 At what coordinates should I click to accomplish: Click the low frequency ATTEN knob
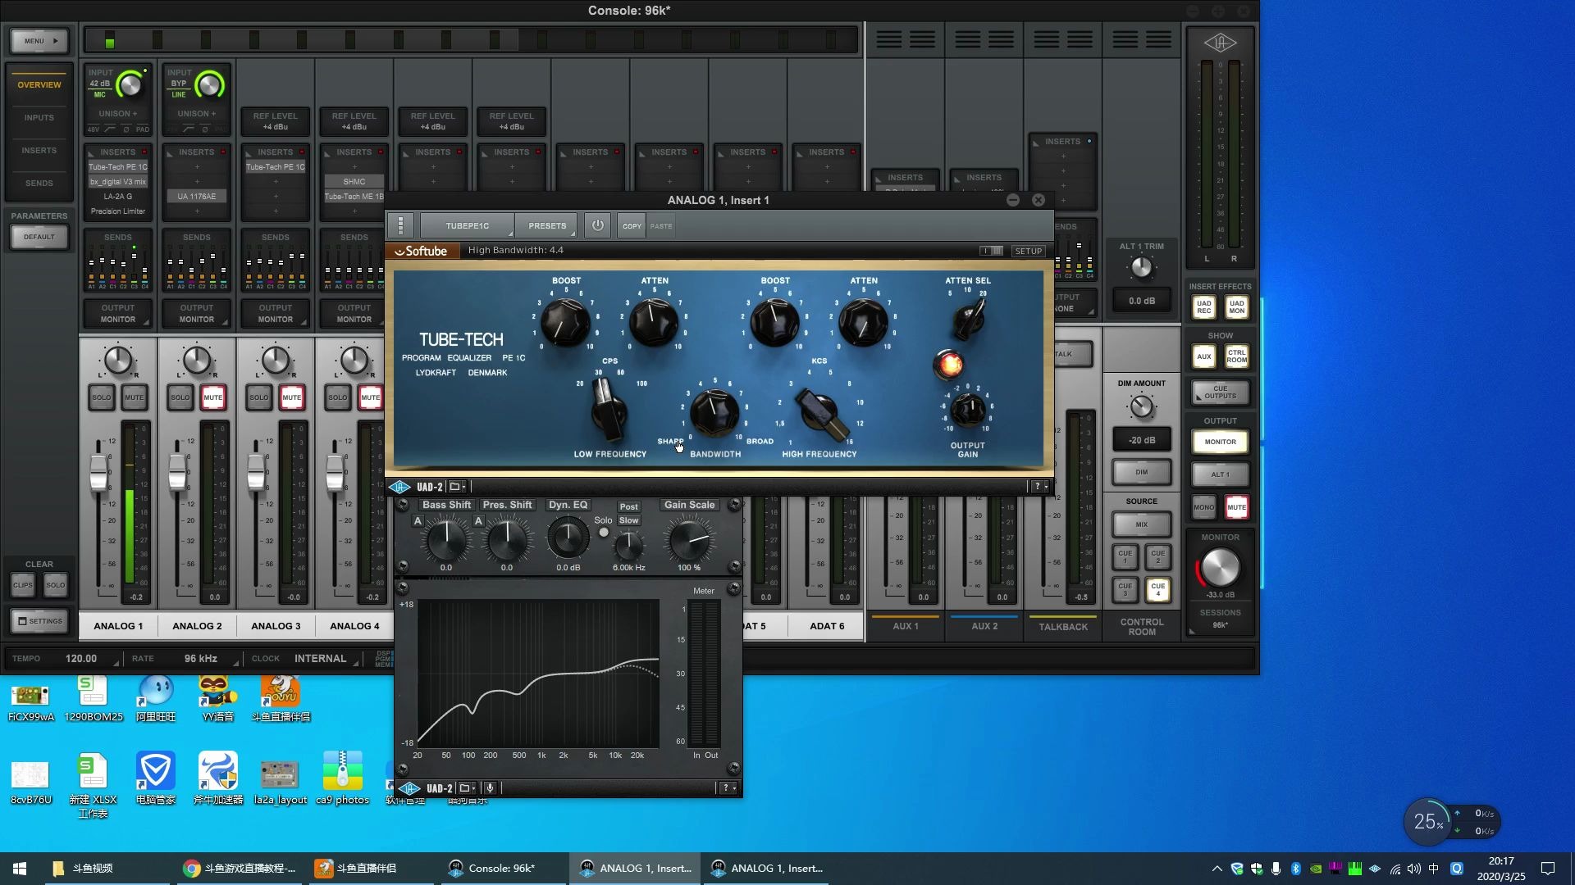(654, 321)
